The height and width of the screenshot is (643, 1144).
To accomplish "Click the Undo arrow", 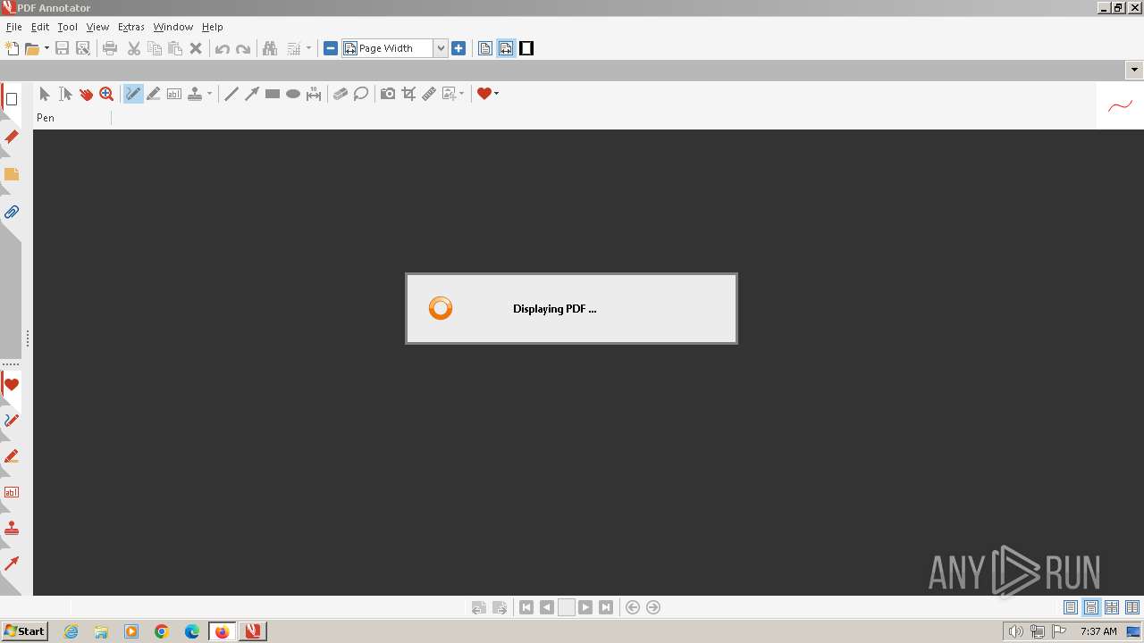I will 222,48.
